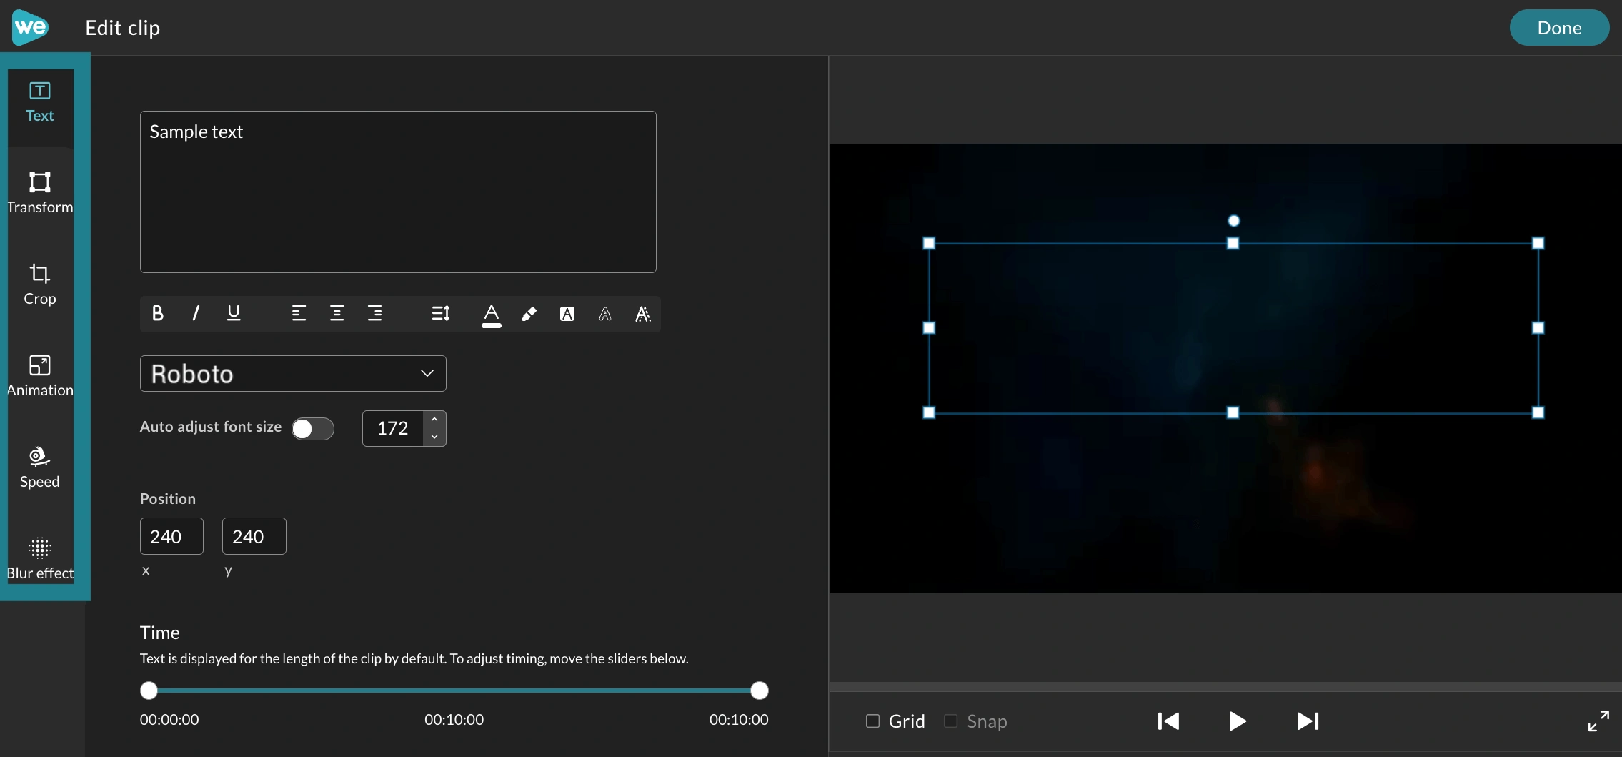Open the Text tab in sidebar
Screen dimensions: 1622x757
pyautogui.click(x=40, y=103)
